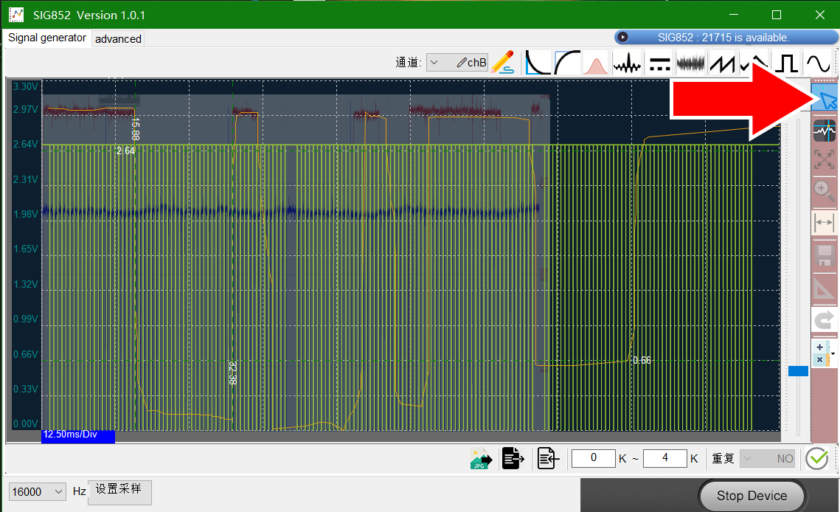Insert sinc pulse waveform
The height and width of the screenshot is (512, 840).
point(627,63)
